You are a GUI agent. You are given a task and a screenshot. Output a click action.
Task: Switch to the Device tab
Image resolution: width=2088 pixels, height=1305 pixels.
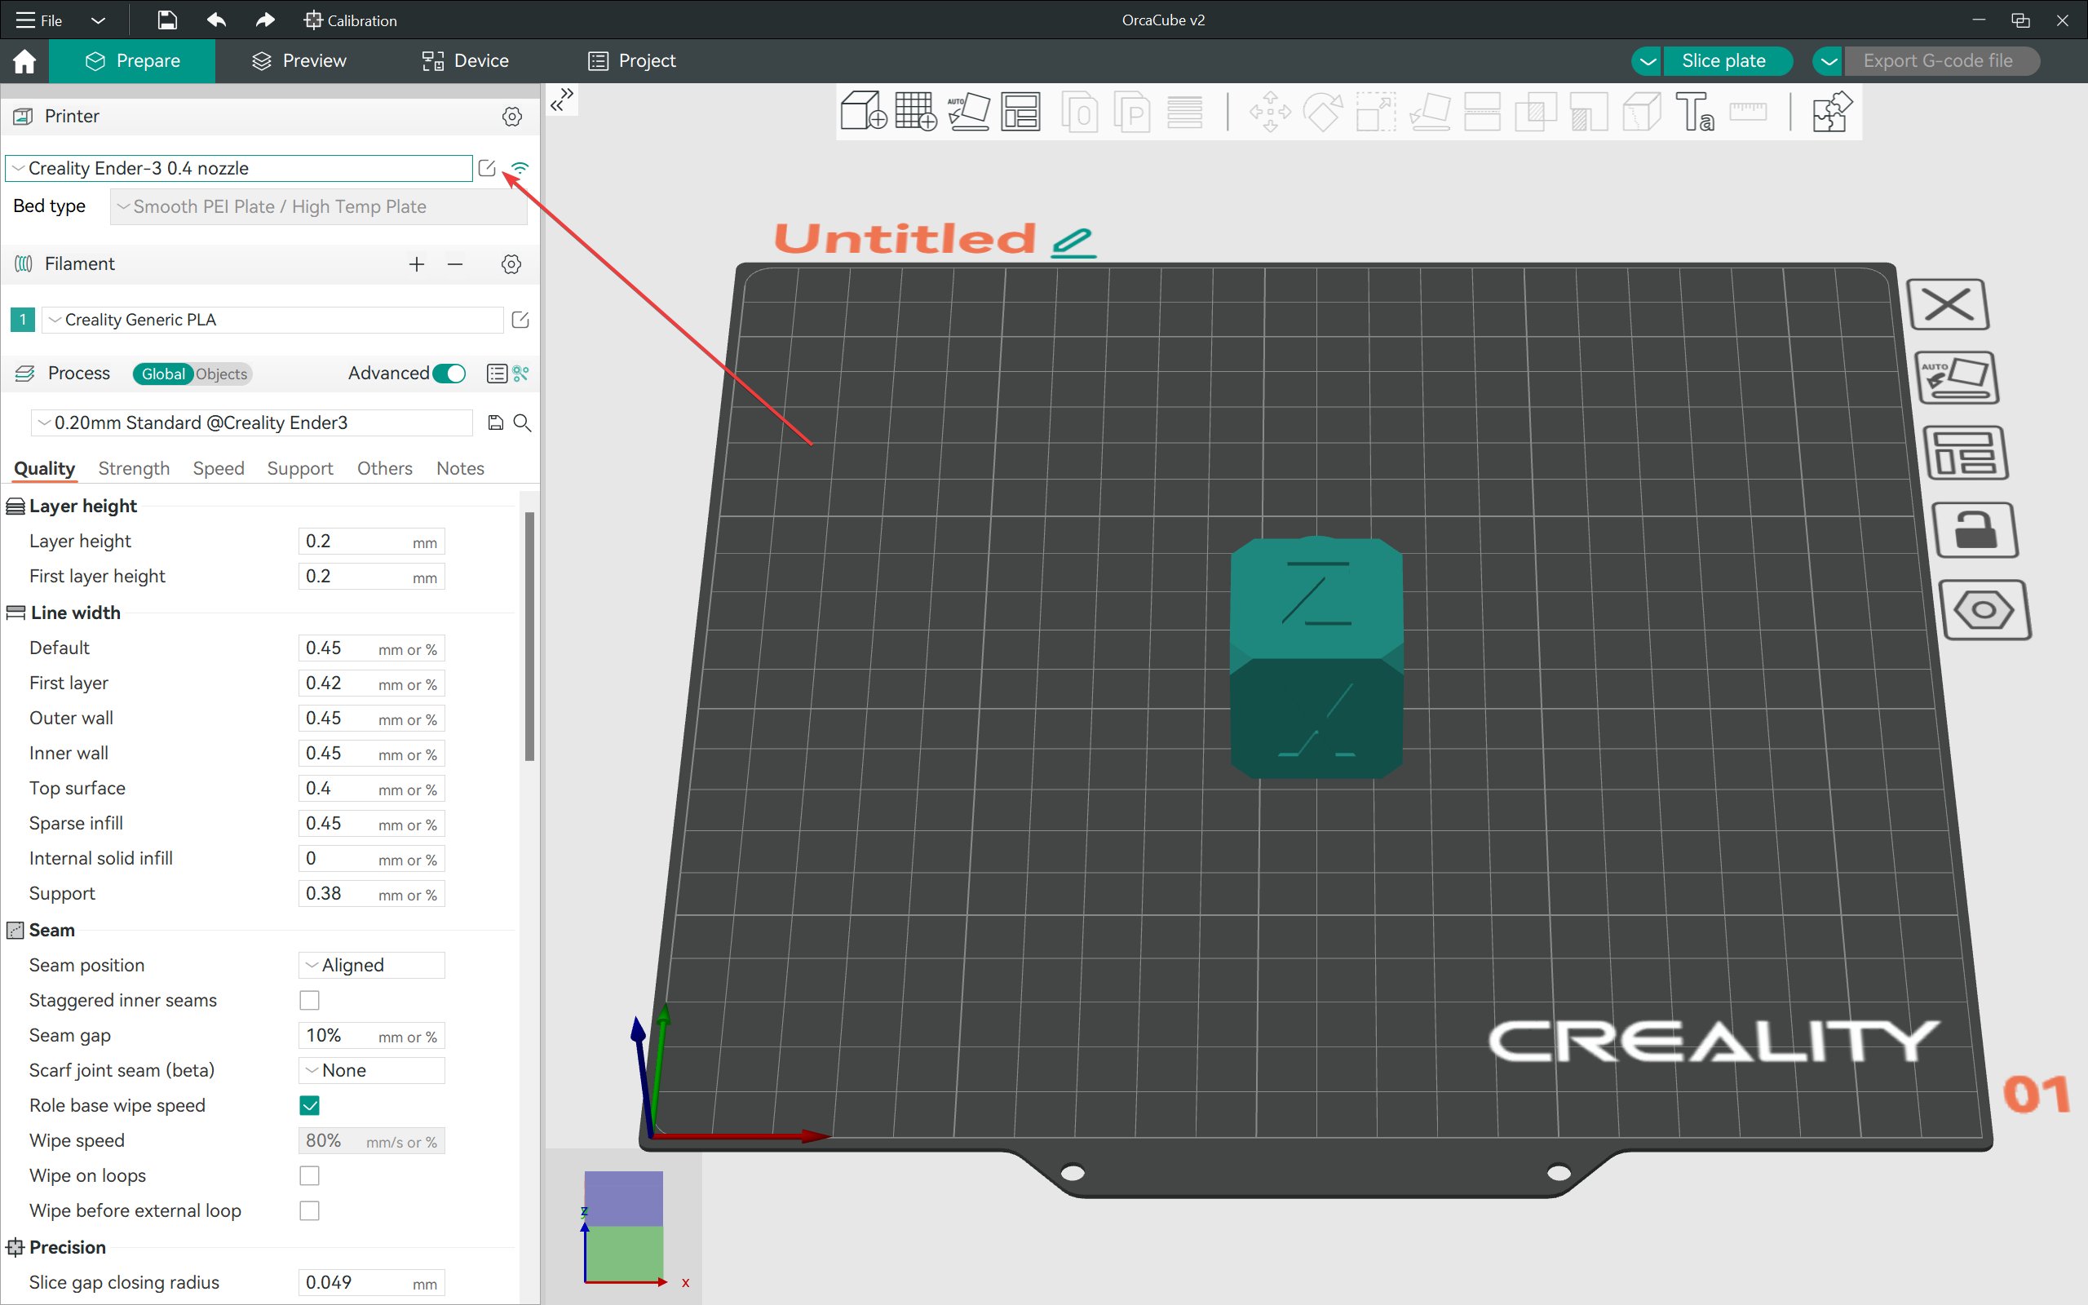[465, 61]
